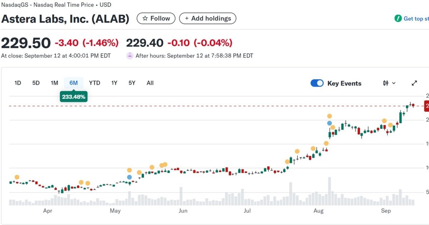Click the green alert icon beside Get top stories
Screen dimensions: 429x225
pos(398,18)
